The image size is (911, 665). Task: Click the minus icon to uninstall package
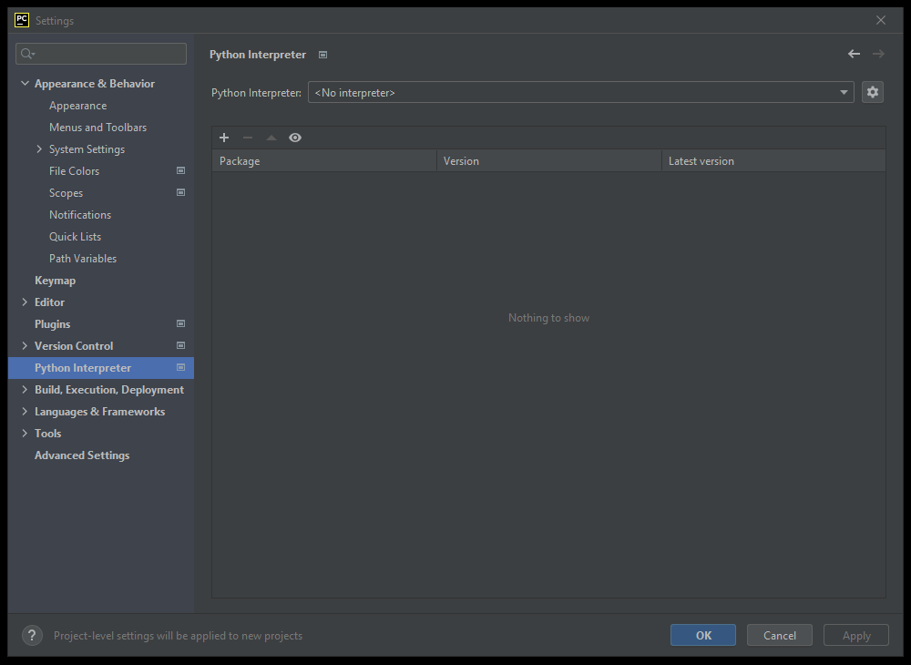tap(248, 138)
